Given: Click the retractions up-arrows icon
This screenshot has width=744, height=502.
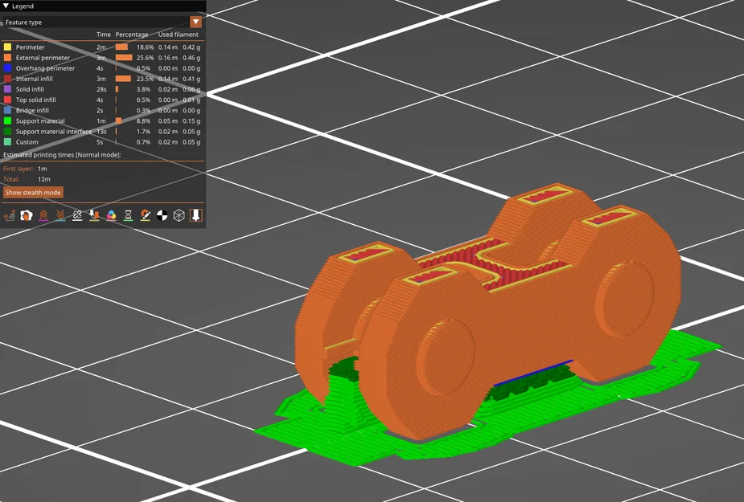Looking at the screenshot, I should click(43, 216).
